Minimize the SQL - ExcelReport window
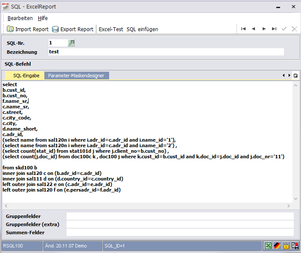The width and height of the screenshot is (301, 253). pos(278,7)
